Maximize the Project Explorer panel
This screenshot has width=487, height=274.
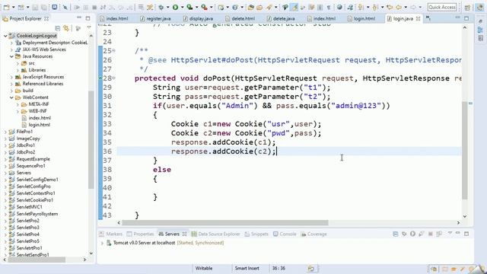point(88,18)
